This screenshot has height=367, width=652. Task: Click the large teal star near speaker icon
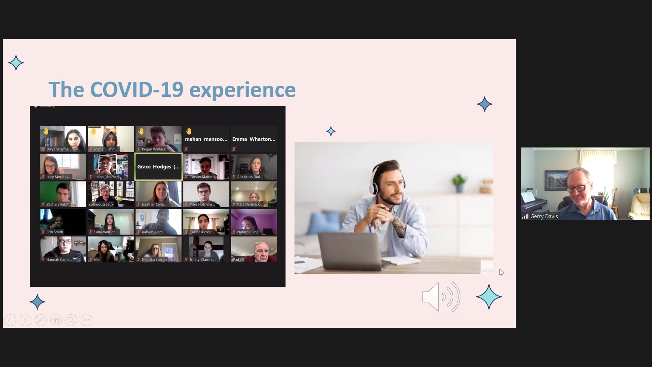click(489, 297)
